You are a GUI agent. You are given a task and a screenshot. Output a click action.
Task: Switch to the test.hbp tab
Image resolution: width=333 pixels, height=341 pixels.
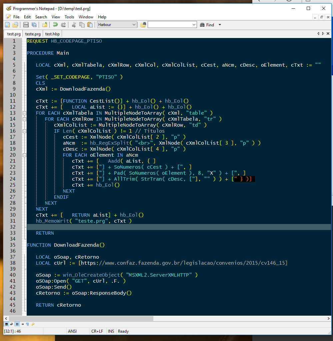point(52,34)
